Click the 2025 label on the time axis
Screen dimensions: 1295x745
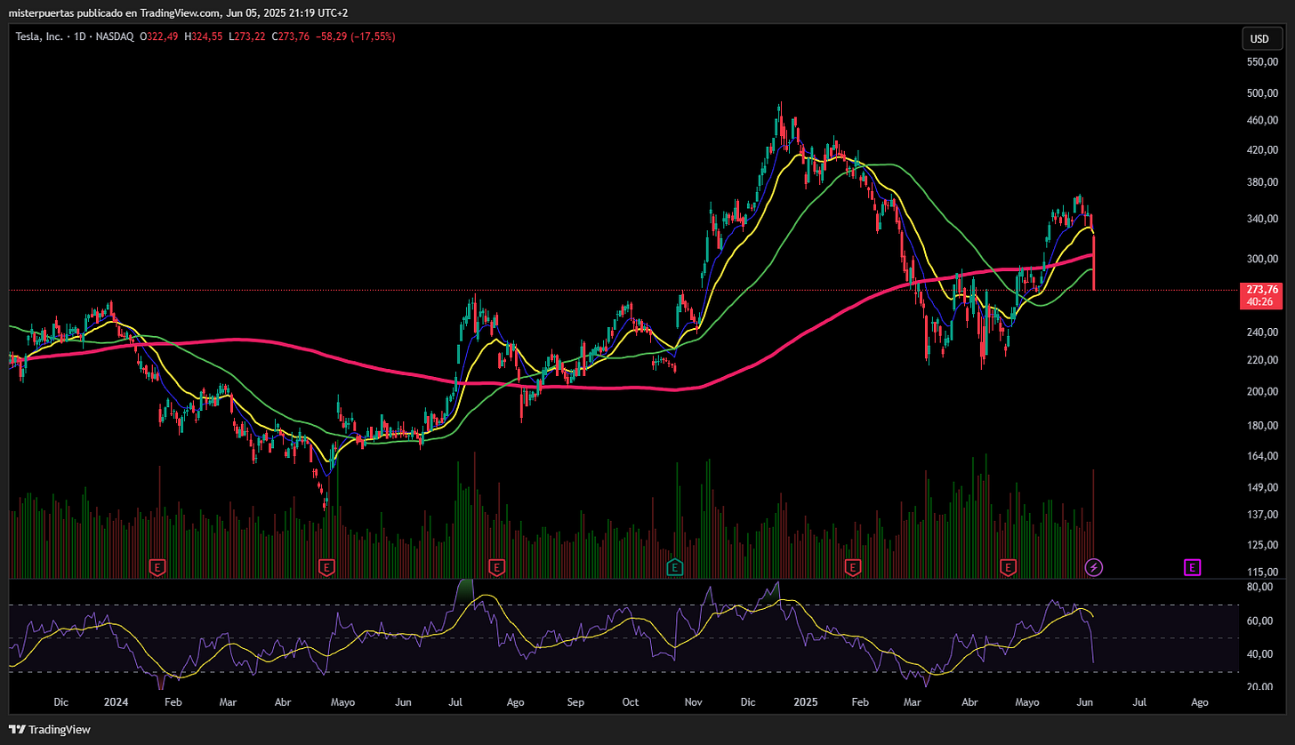[804, 701]
